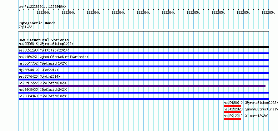
Task: Select the 7q31.32 band label
Action: 25,27
